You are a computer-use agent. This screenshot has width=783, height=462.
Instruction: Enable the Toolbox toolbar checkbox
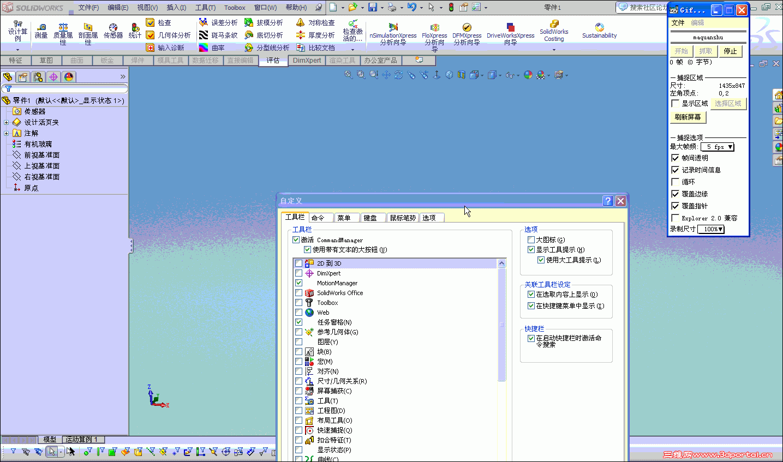click(298, 302)
